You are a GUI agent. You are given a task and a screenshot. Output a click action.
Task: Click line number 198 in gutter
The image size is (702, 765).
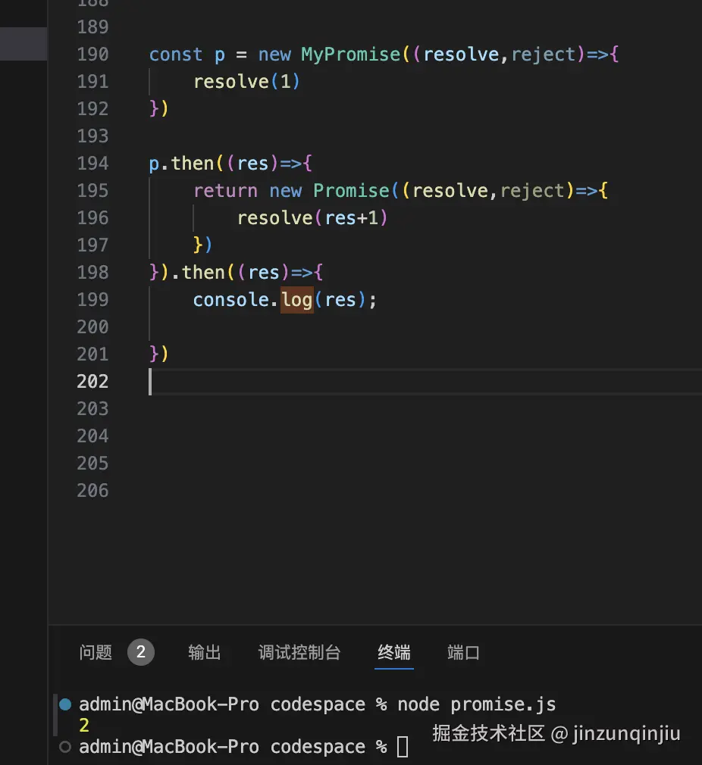coord(92,272)
